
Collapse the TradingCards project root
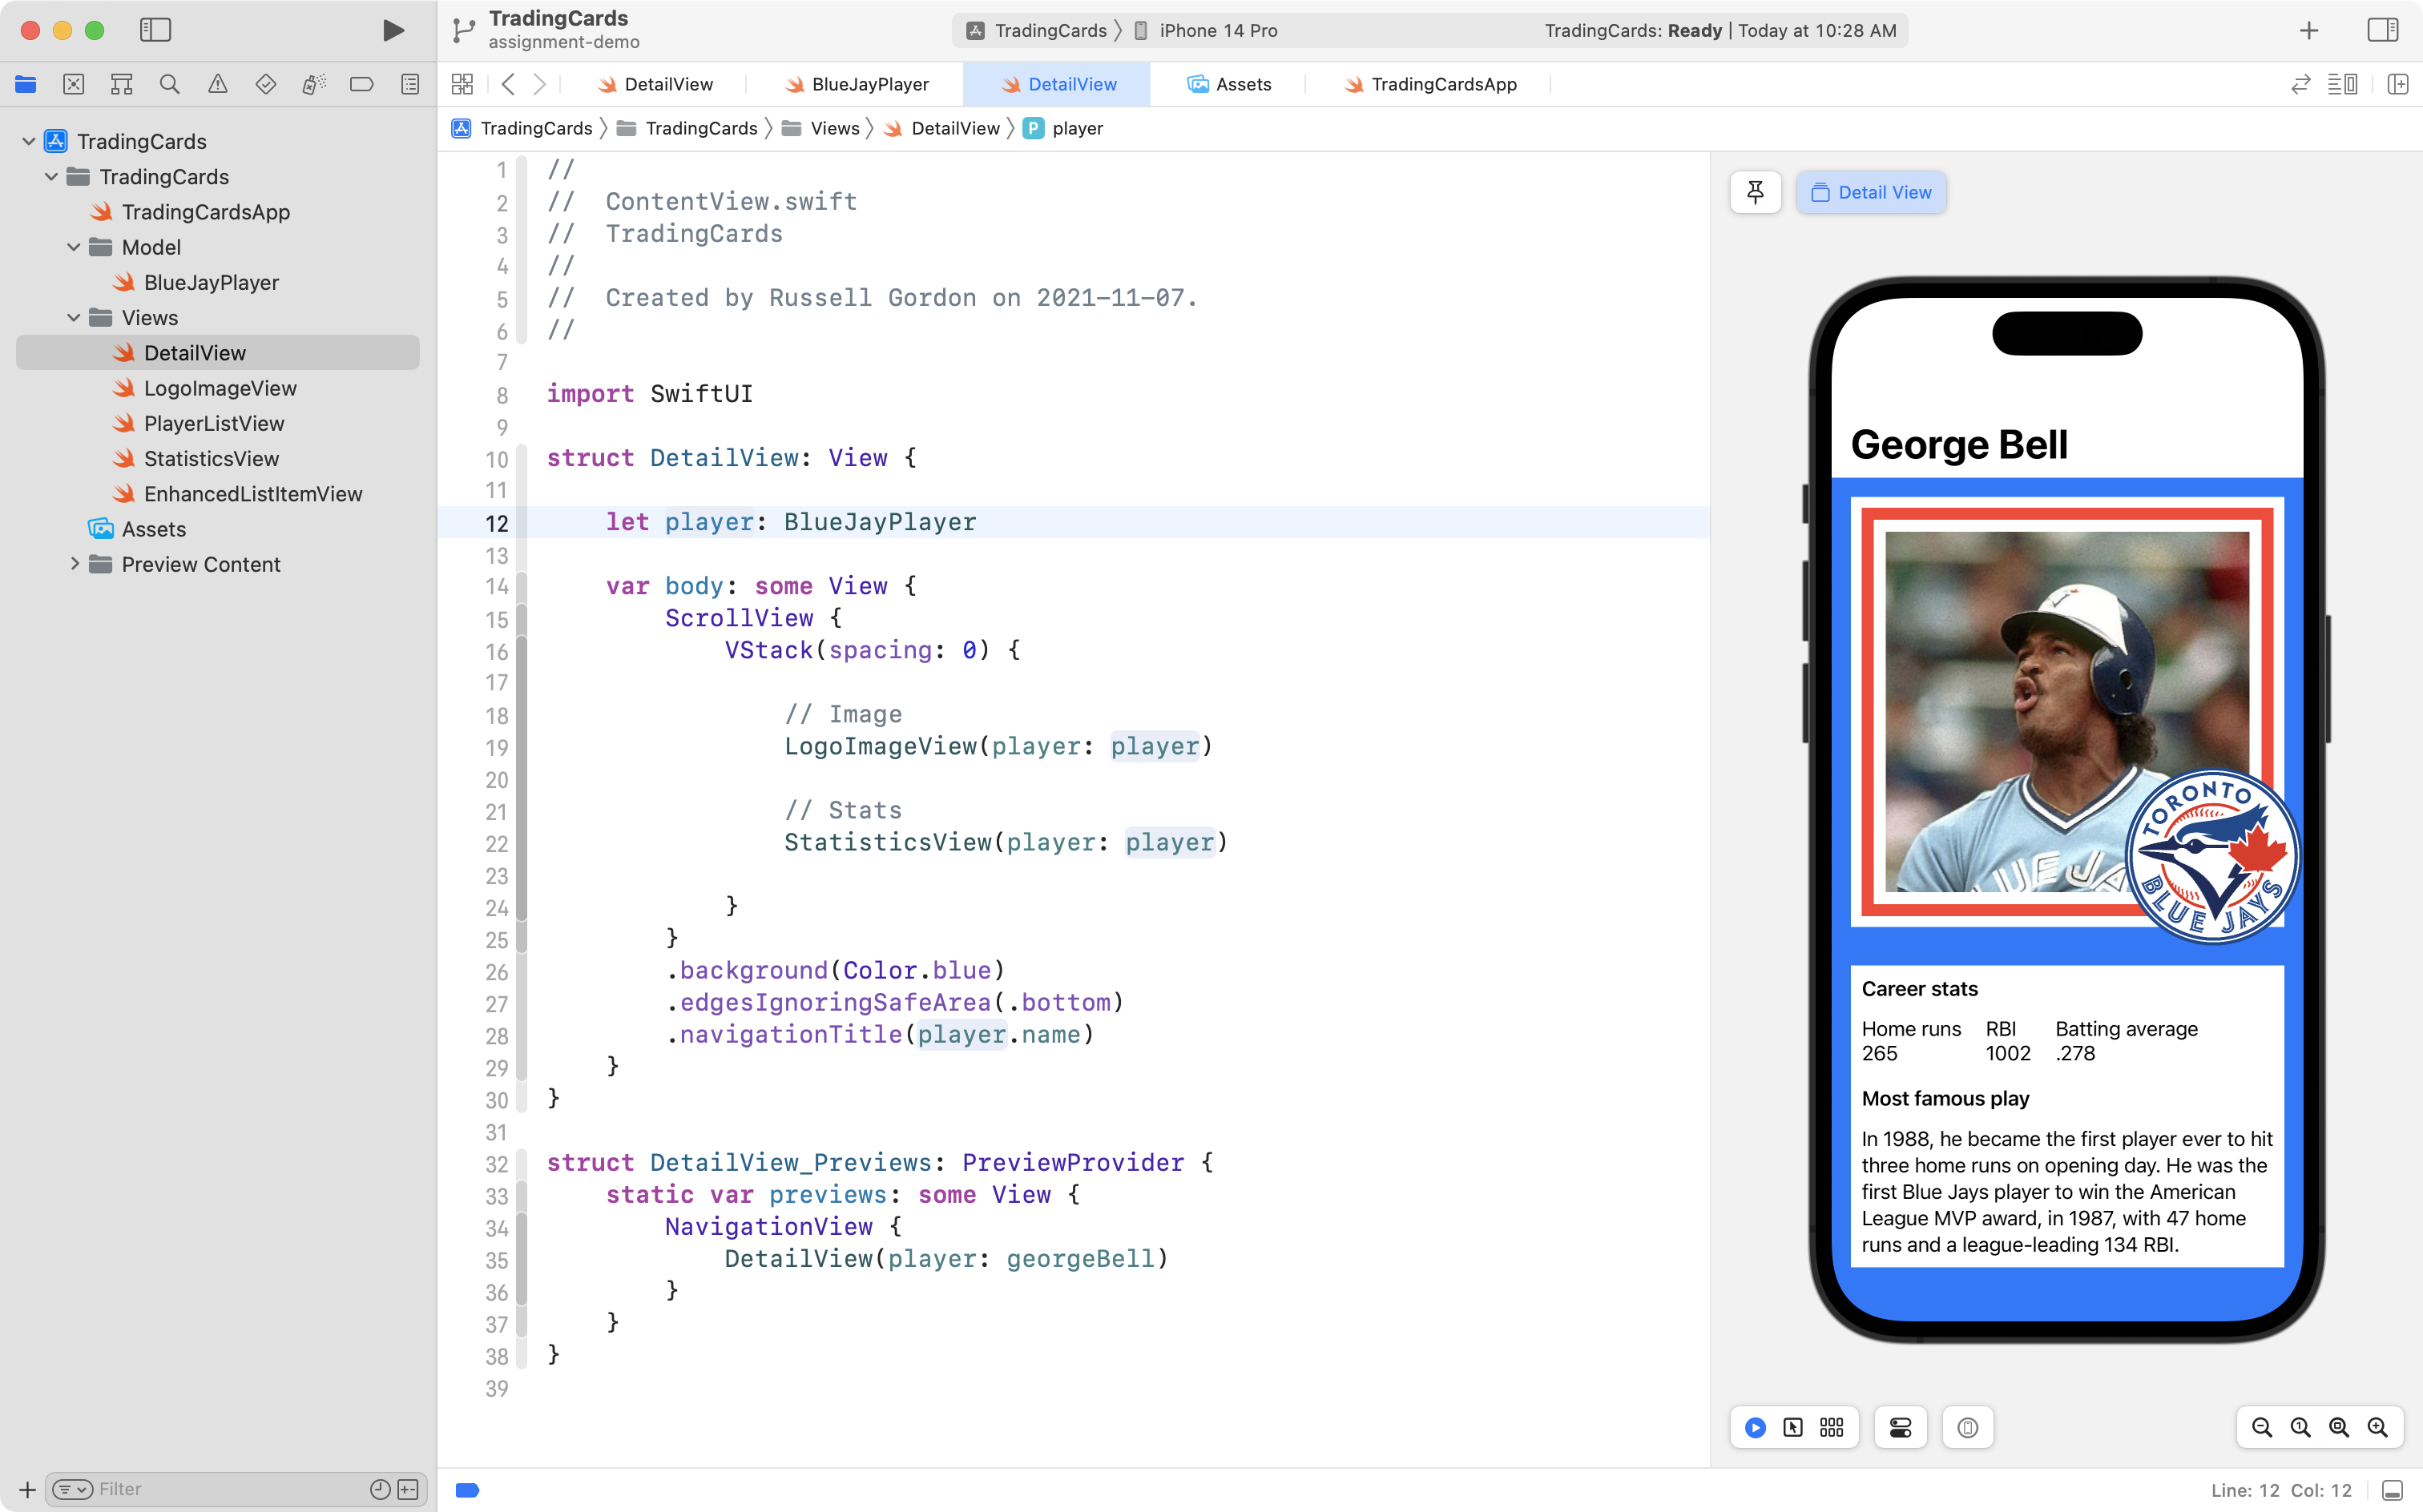pyautogui.click(x=28, y=141)
